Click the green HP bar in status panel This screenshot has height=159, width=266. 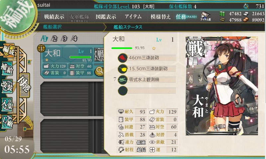(122, 48)
